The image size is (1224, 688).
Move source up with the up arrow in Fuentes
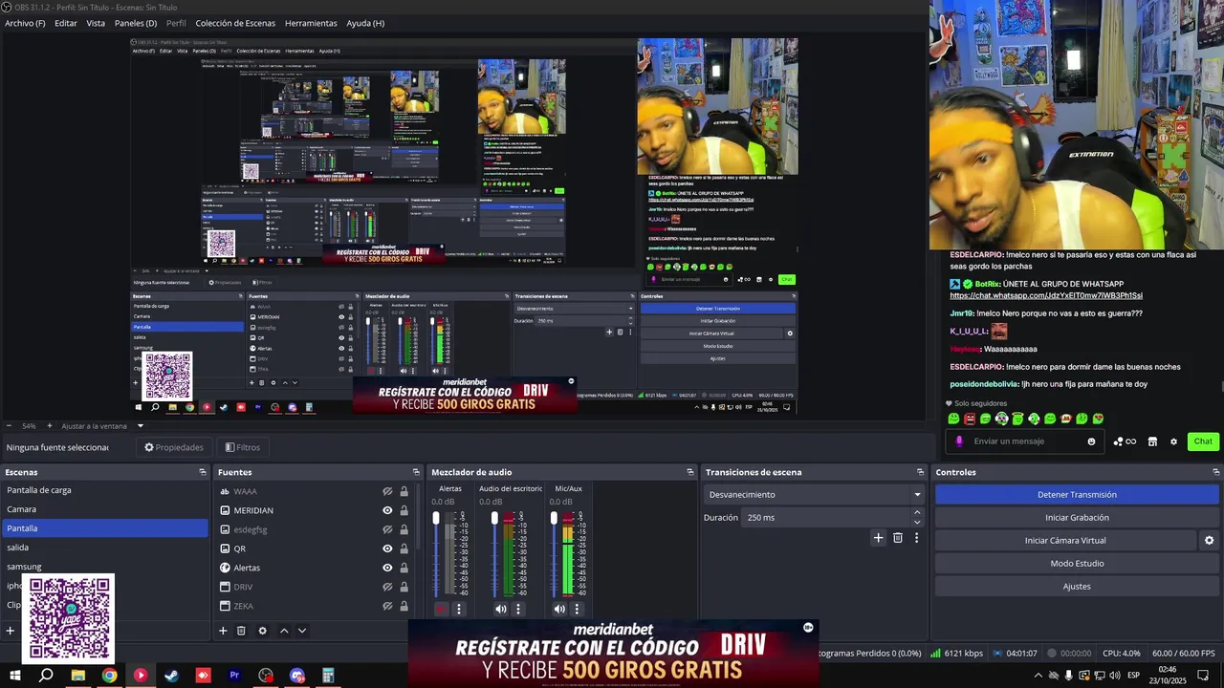pos(284,631)
